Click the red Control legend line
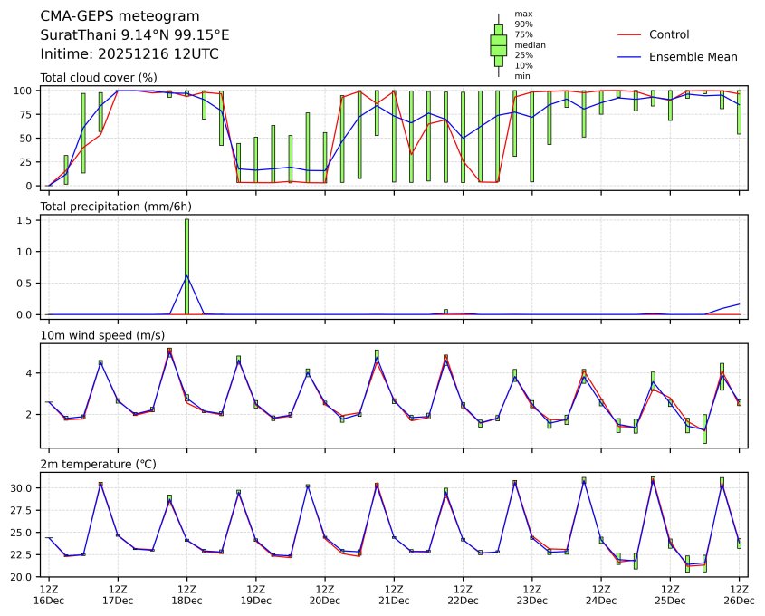 click(628, 35)
